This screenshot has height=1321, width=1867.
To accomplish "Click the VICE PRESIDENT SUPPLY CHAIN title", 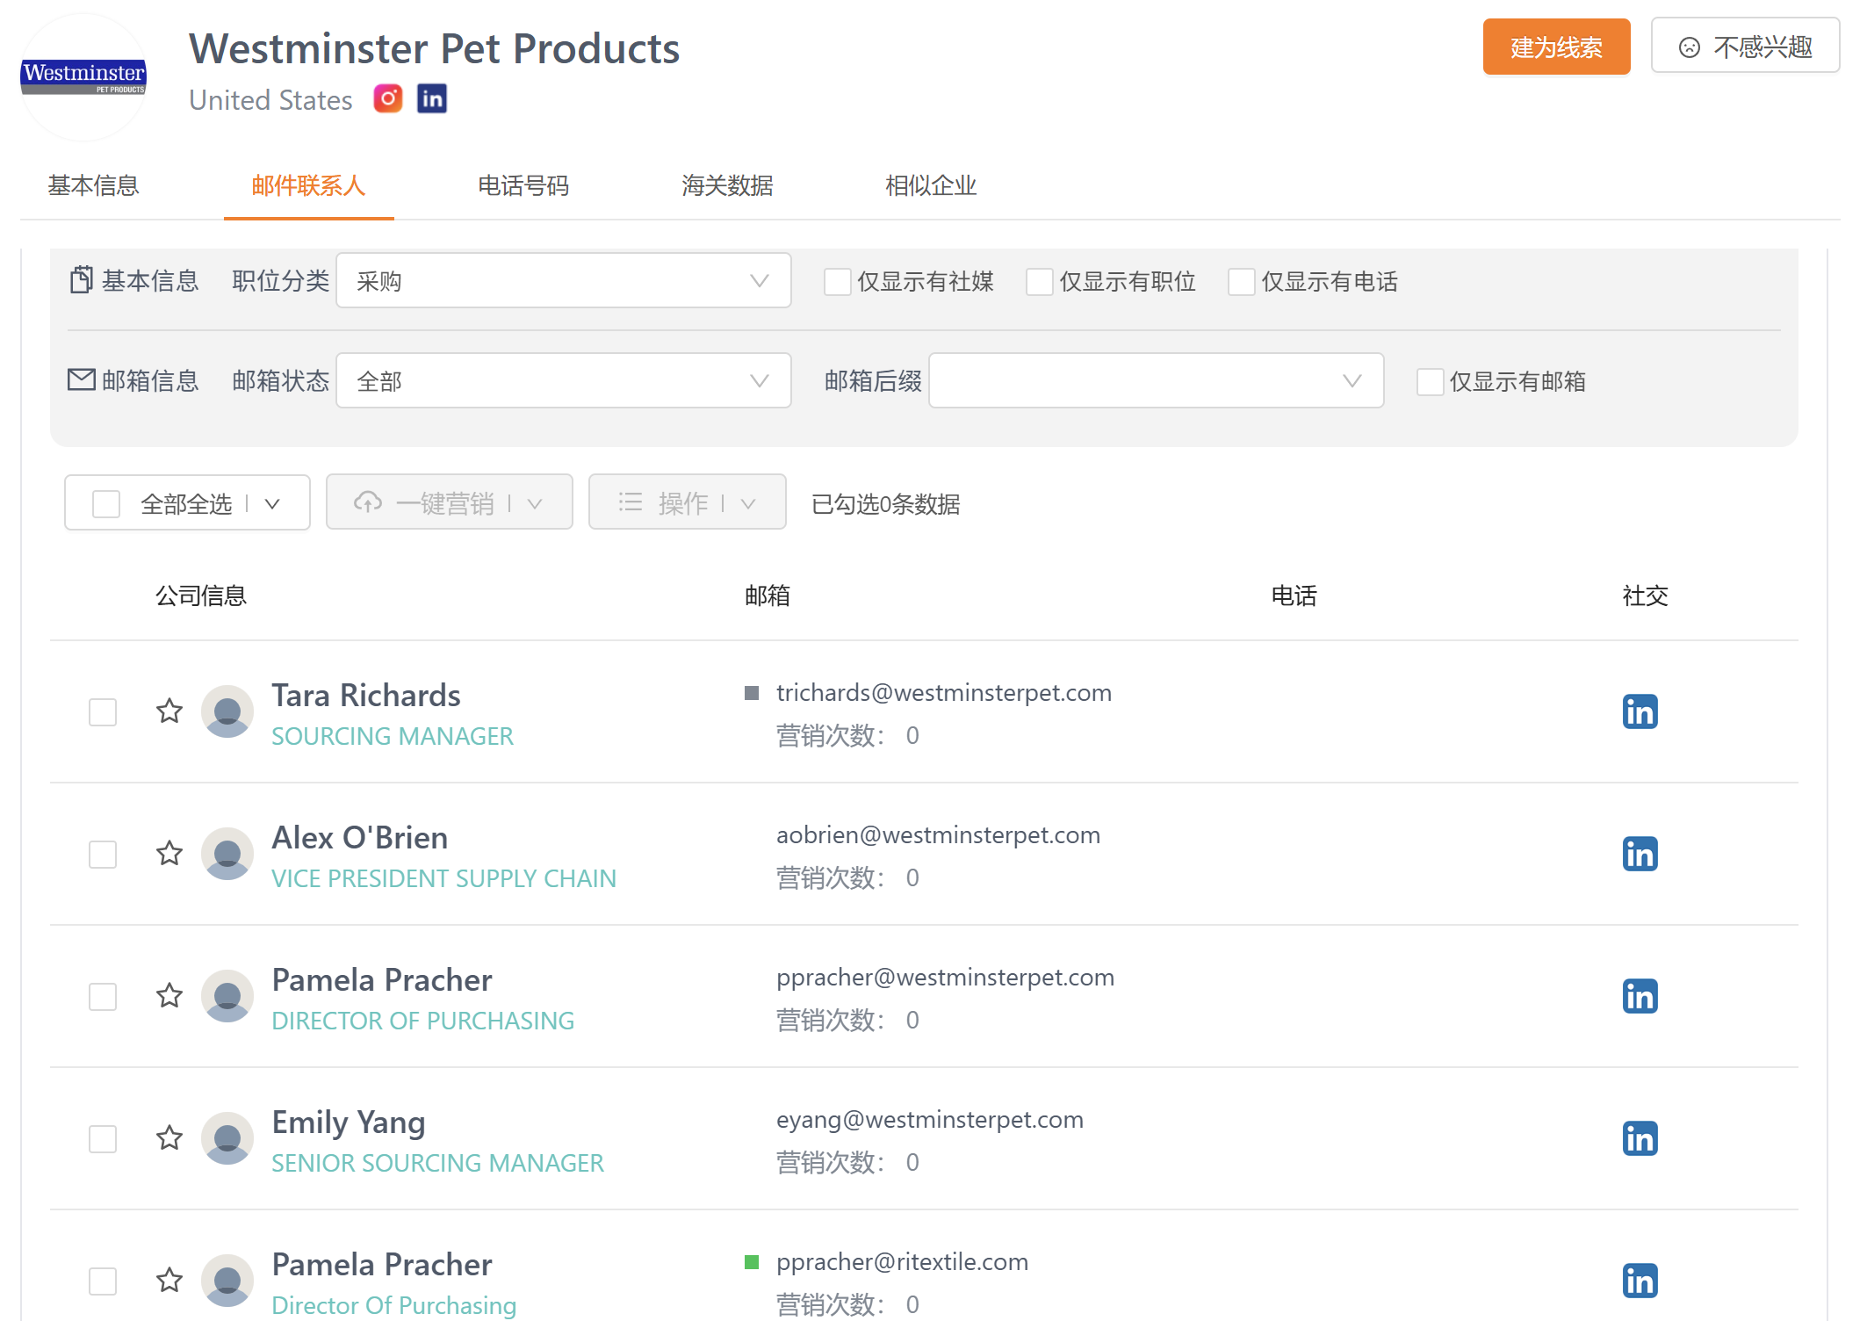I will pos(444,878).
